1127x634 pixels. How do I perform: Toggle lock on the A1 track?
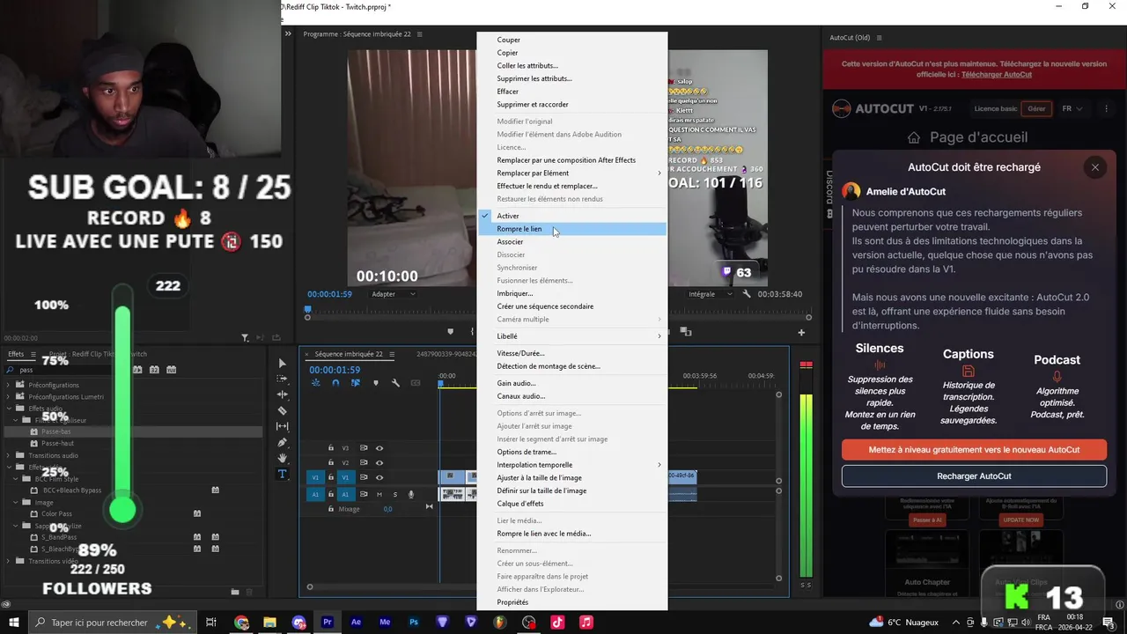point(331,494)
